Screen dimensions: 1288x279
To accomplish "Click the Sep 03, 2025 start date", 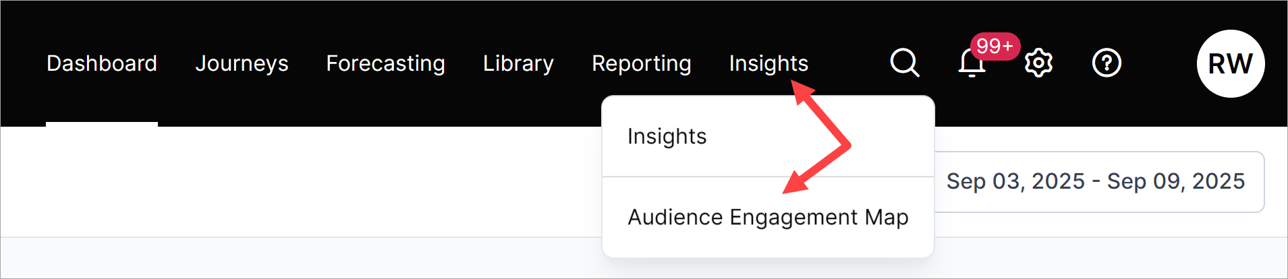I will coord(1015,181).
